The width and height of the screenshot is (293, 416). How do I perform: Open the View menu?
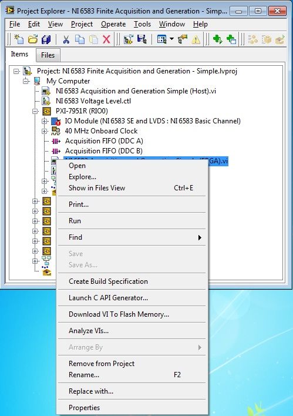(55, 24)
